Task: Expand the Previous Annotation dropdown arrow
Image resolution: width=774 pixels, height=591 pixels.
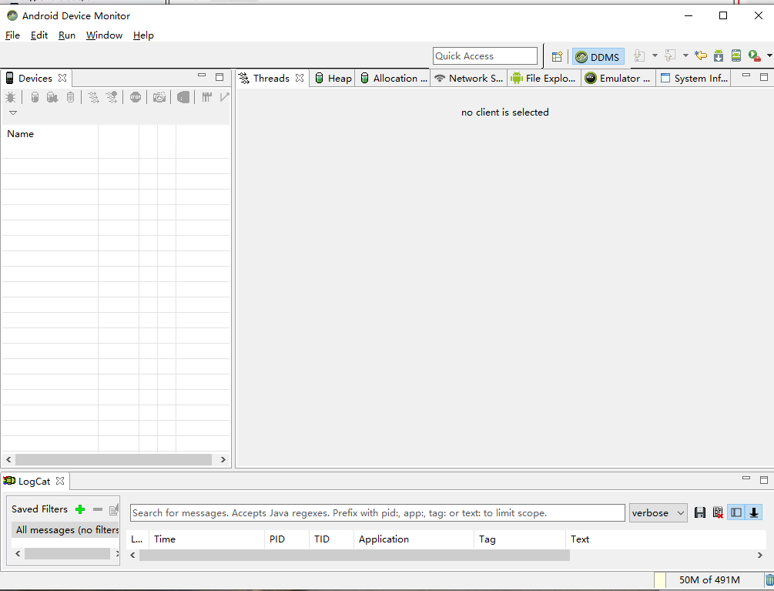Action: [x=685, y=55]
